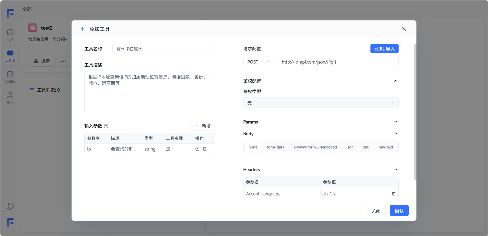488x236 pixels.
Task: Open the GitHub icon in sidebar
Action: click(10, 206)
